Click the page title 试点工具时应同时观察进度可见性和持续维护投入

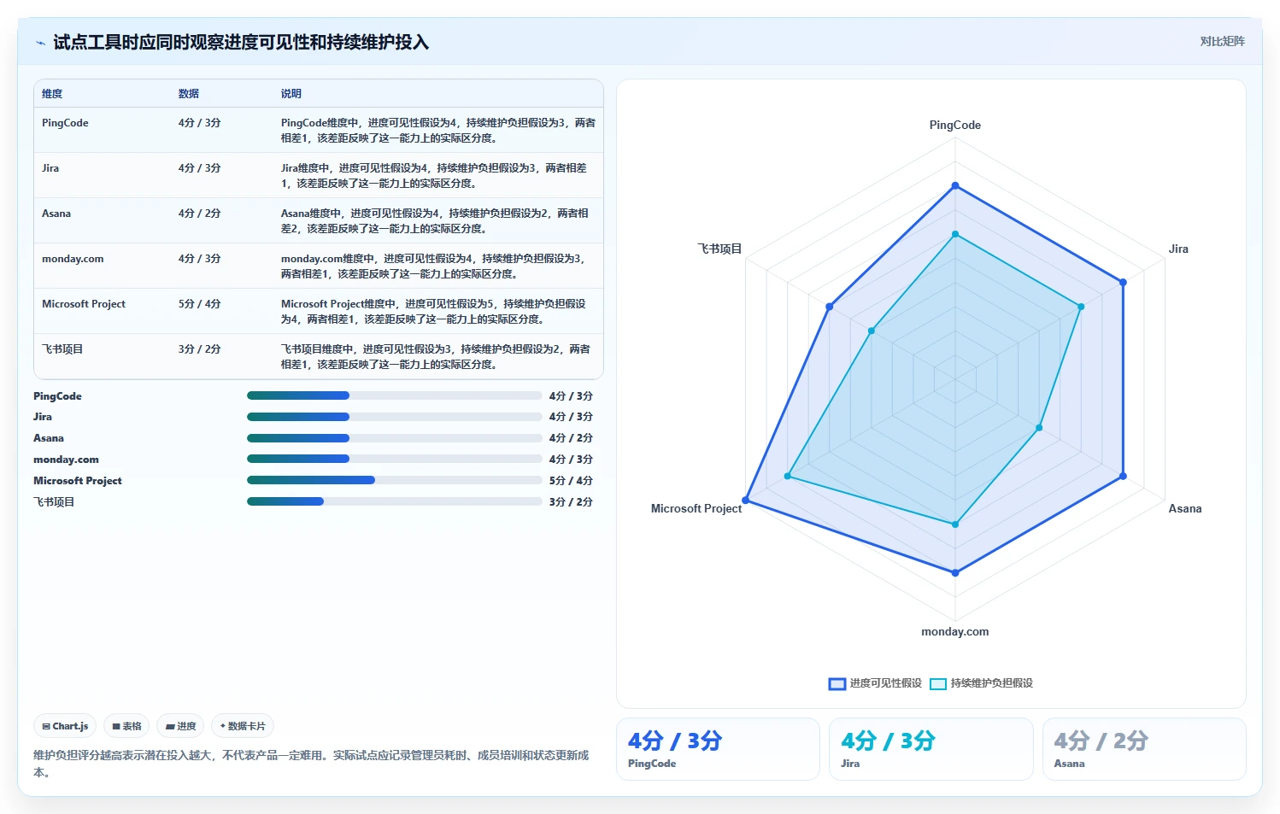click(x=241, y=43)
